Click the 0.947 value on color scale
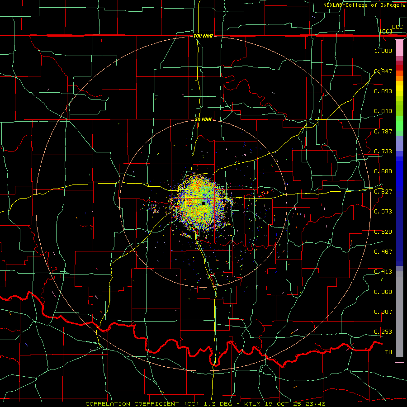Image resolution: width=407 pixels, height=407 pixels. [383, 71]
